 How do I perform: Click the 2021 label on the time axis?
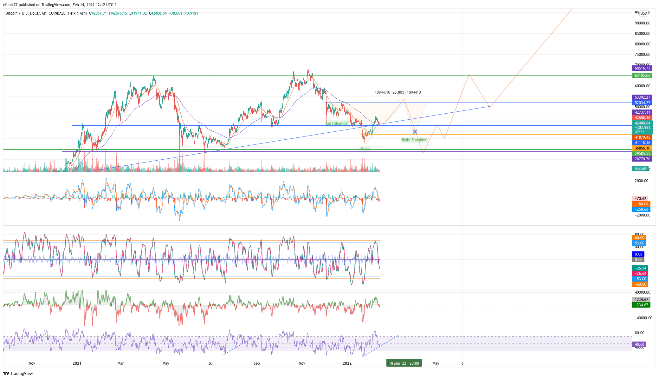pyautogui.click(x=77, y=363)
